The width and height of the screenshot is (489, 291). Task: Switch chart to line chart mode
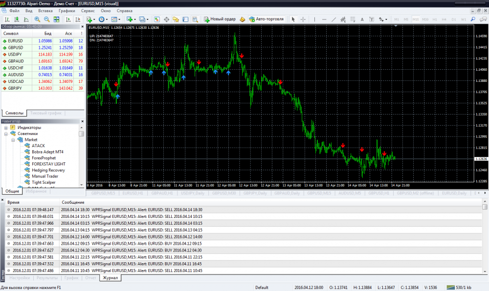[26, 19]
